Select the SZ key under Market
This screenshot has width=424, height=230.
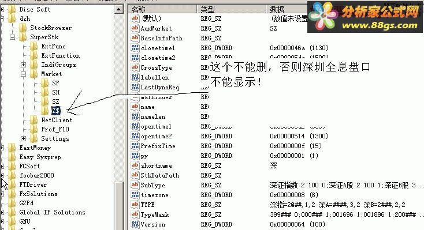click(55, 101)
